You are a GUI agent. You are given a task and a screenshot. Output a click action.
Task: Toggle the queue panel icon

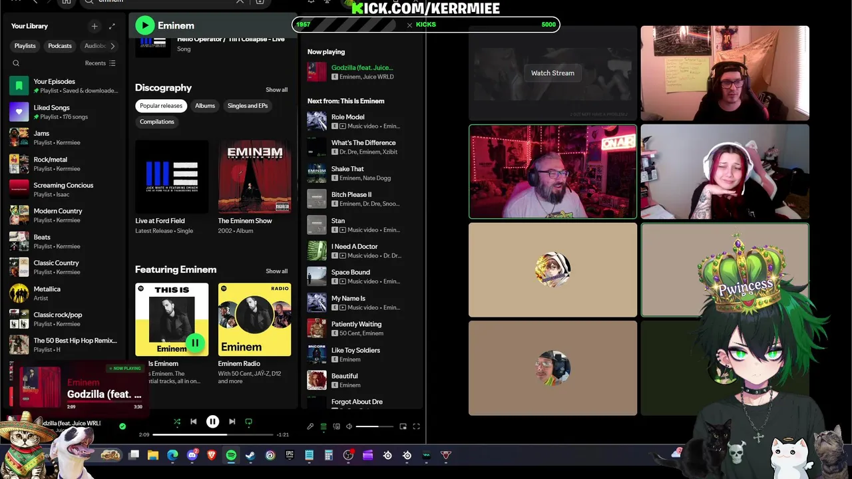click(323, 426)
